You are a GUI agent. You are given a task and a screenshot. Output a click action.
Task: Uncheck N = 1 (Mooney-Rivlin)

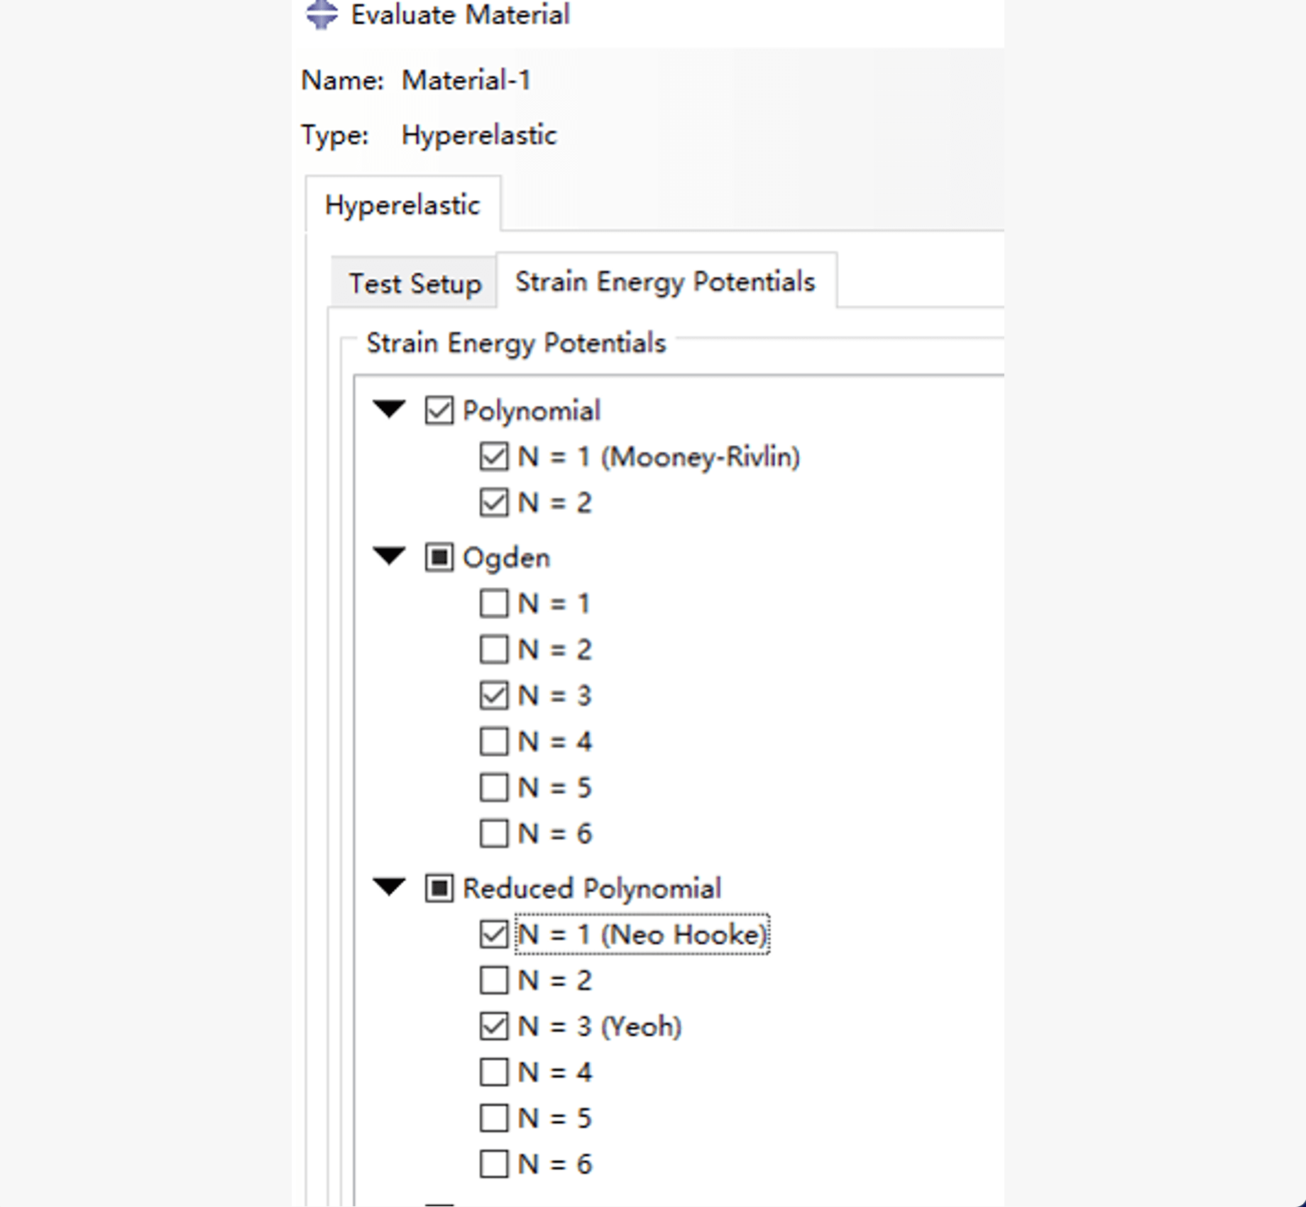click(x=494, y=457)
